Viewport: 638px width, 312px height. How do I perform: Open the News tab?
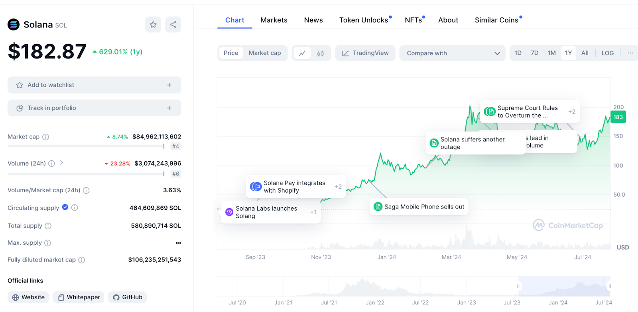(313, 20)
